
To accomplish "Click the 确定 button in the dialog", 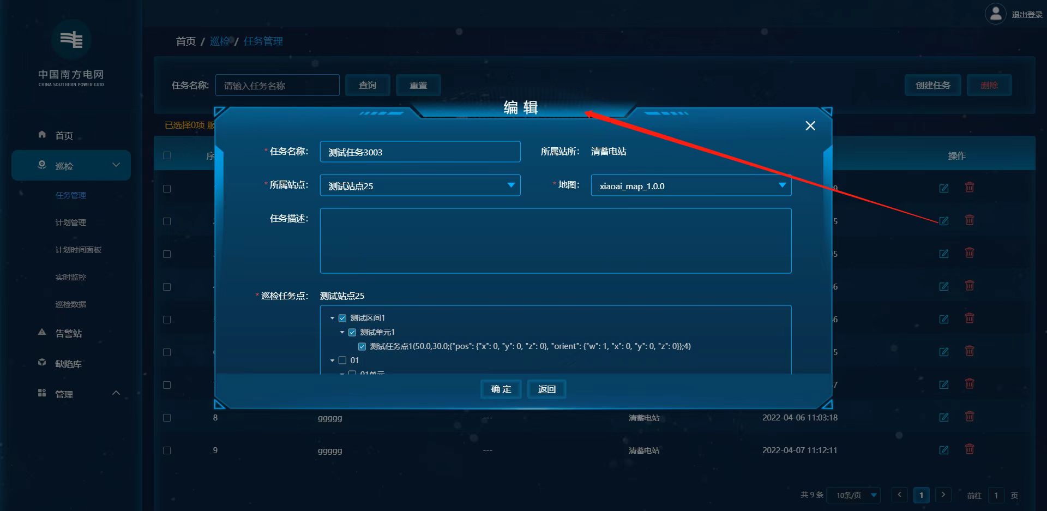I will point(501,389).
